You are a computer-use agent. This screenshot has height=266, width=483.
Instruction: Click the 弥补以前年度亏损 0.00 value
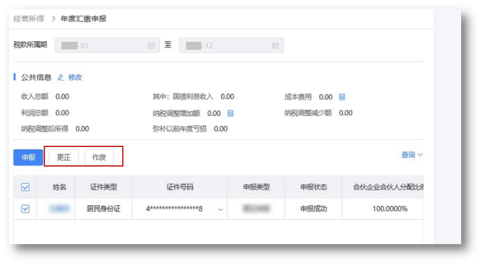(x=221, y=129)
